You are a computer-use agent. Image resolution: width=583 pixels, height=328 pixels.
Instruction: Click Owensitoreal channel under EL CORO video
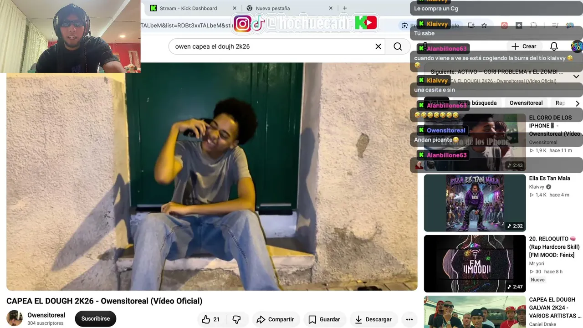click(543, 143)
